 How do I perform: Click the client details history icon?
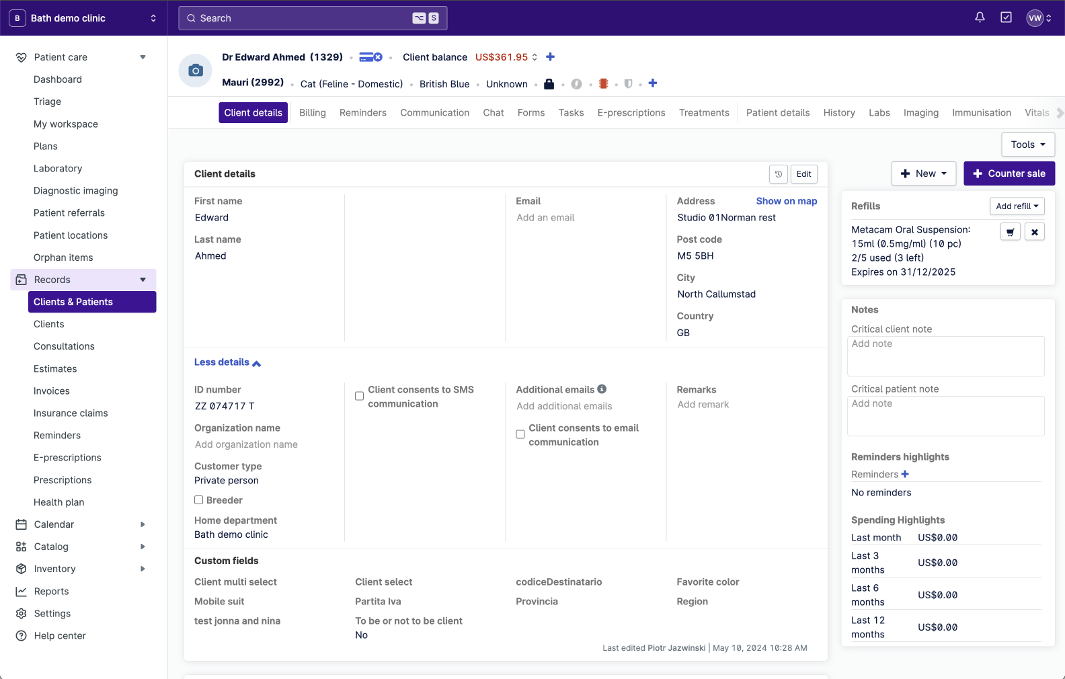click(779, 174)
